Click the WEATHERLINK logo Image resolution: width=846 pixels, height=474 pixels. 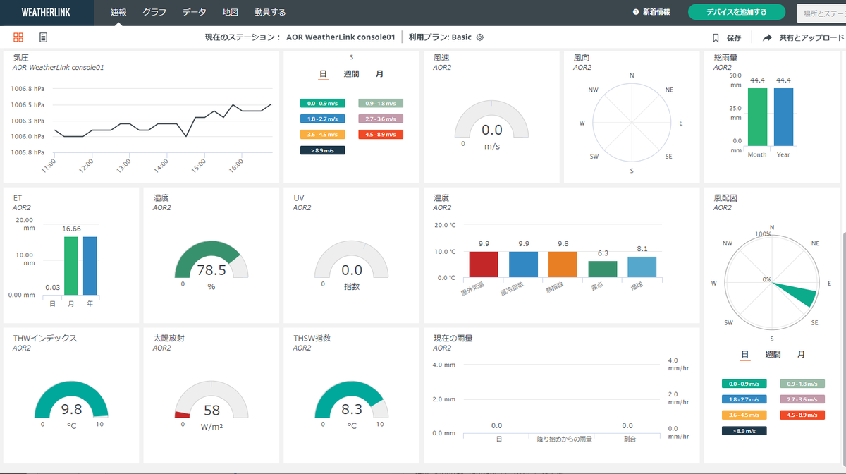pyautogui.click(x=46, y=12)
